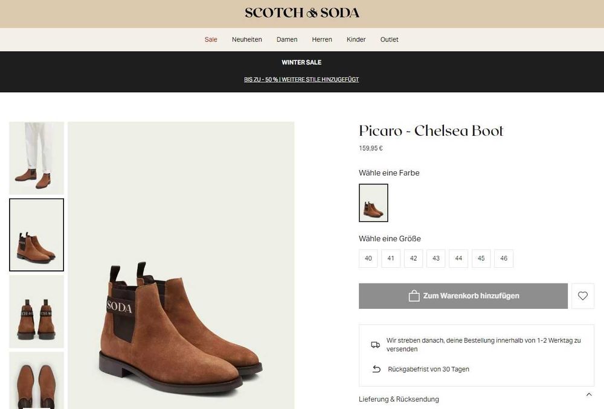Add boot to Warenkorb
The height and width of the screenshot is (409, 604).
pos(463,296)
